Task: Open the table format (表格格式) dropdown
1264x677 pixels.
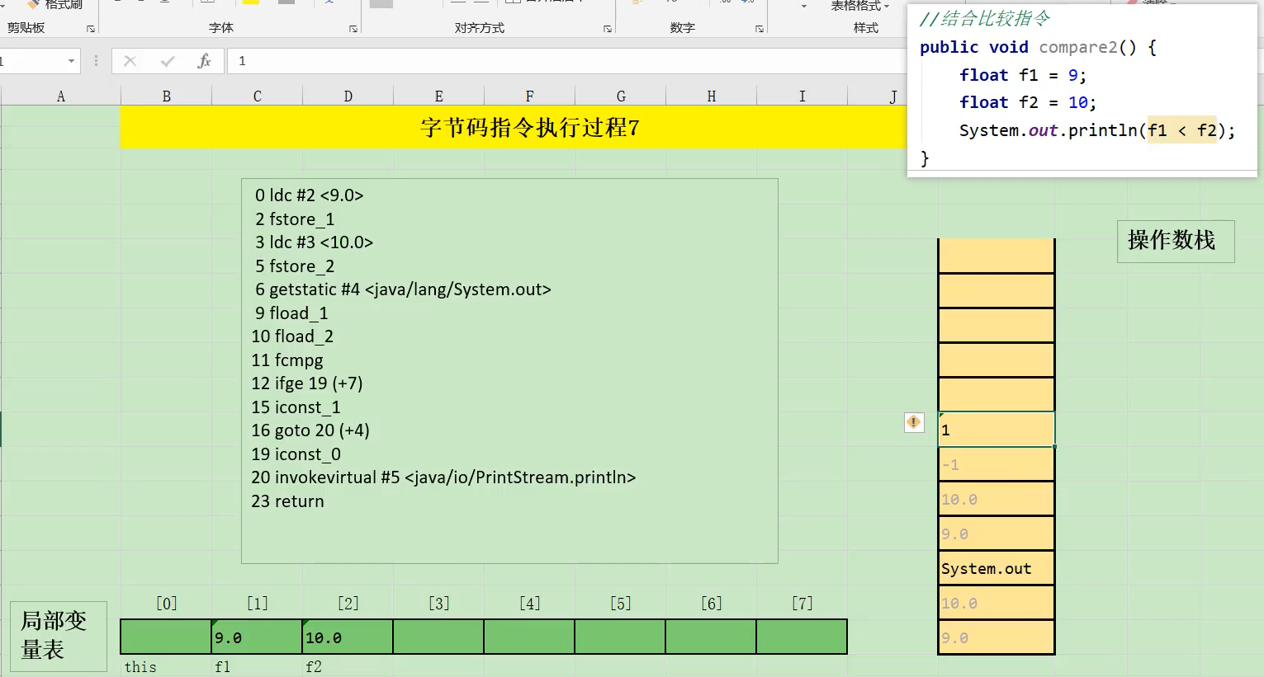Action: click(860, 6)
